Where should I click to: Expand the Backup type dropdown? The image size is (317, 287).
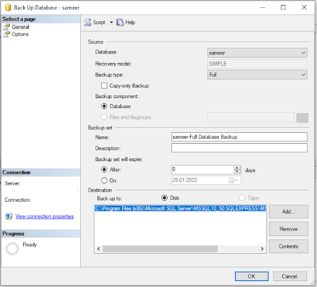click(x=258, y=75)
